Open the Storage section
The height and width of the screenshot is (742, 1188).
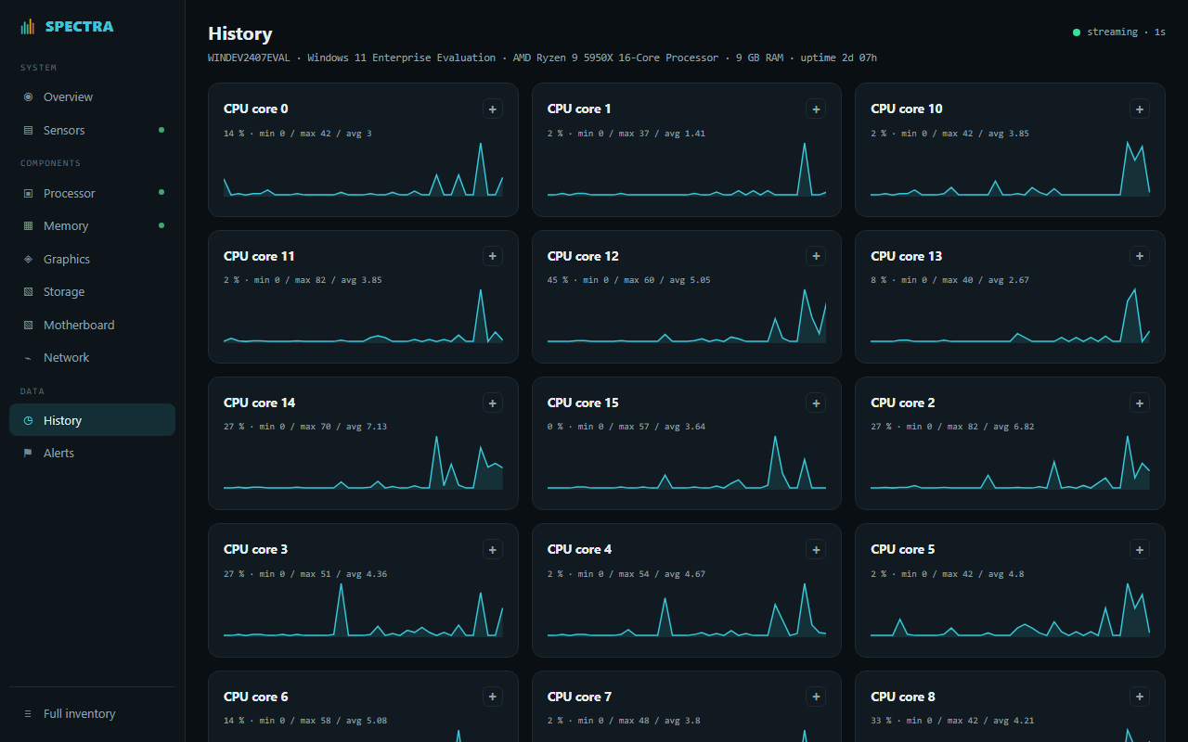(x=92, y=291)
